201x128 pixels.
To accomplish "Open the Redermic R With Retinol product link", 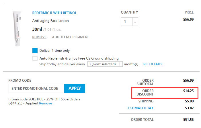I will 54,13.
